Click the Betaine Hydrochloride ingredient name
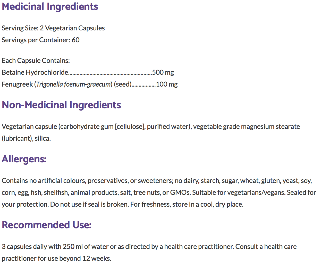 tap(35, 72)
